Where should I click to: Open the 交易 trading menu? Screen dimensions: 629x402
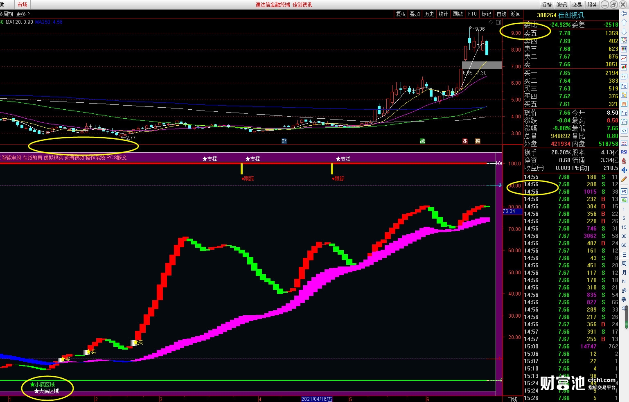tap(577, 5)
